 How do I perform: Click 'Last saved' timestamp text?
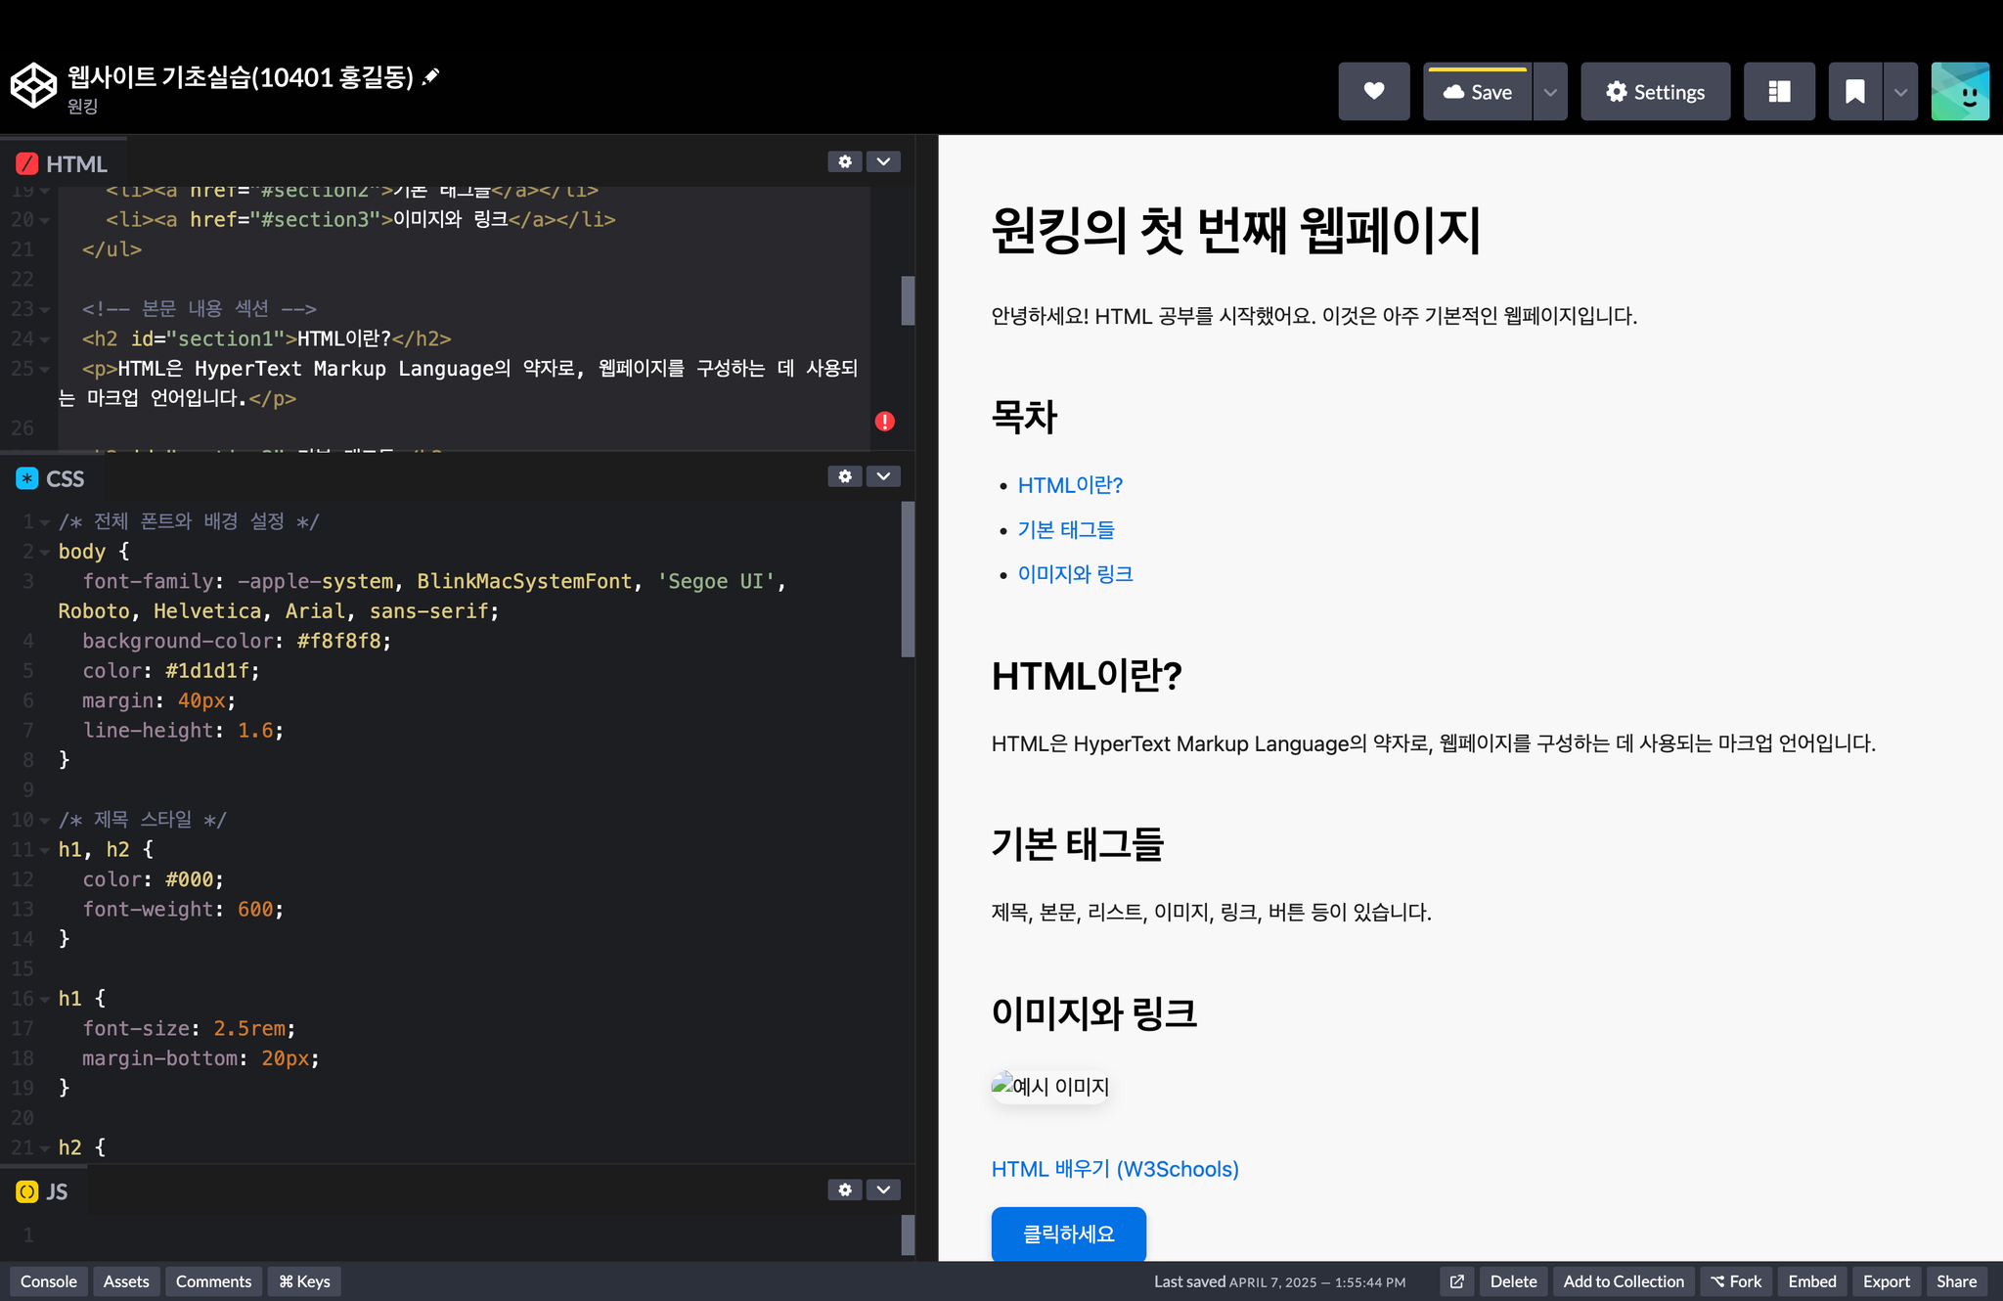pyautogui.click(x=1280, y=1281)
